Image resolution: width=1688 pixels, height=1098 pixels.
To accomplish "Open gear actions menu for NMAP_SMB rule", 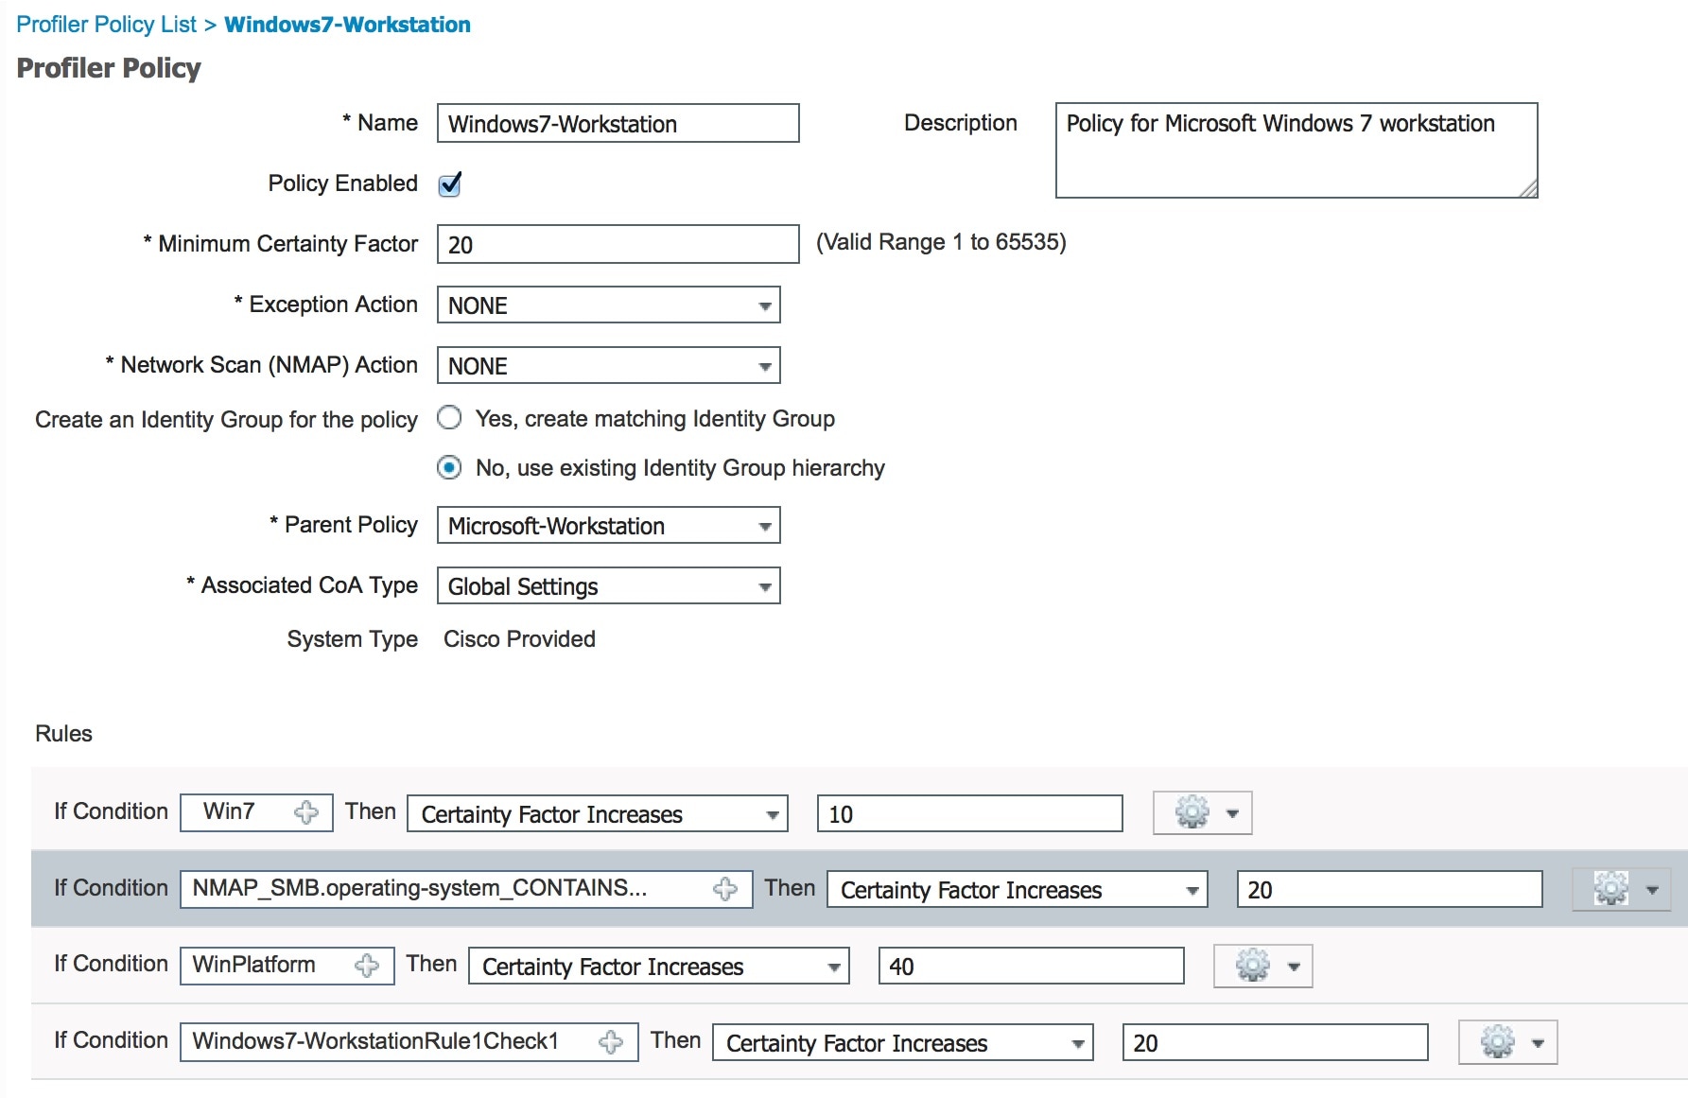I will click(1622, 889).
